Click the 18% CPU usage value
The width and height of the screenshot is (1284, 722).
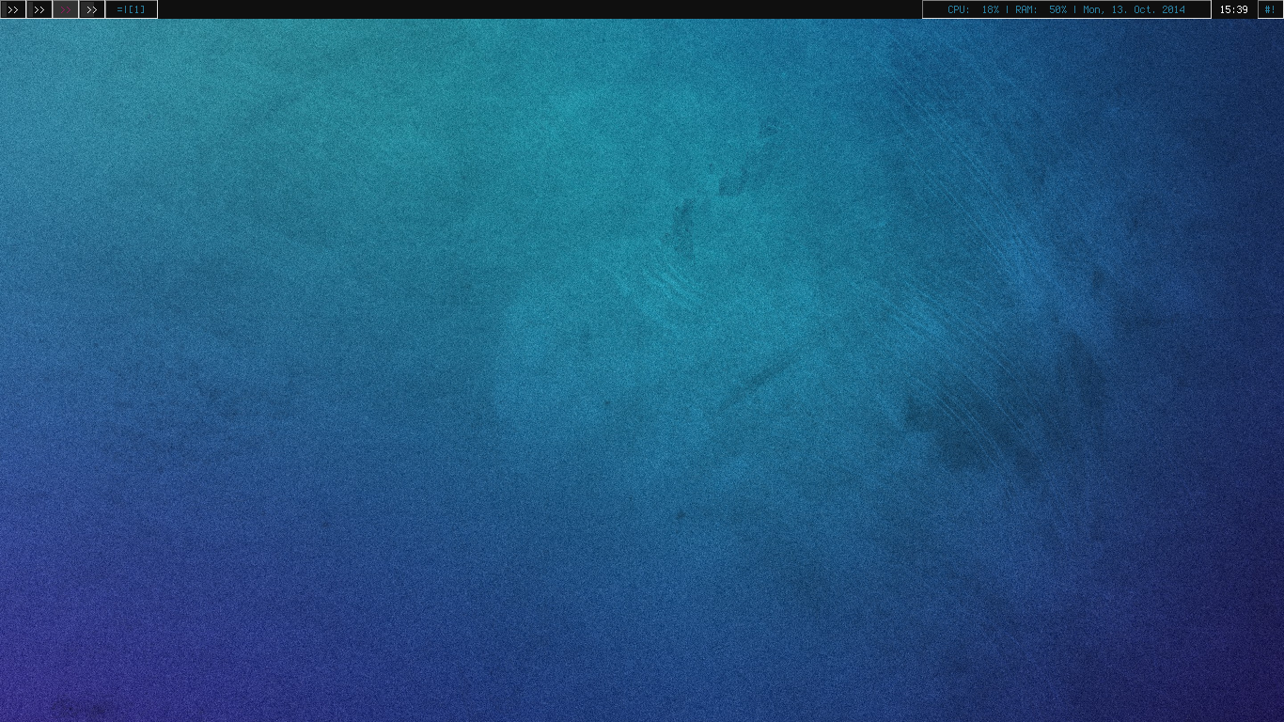(990, 9)
